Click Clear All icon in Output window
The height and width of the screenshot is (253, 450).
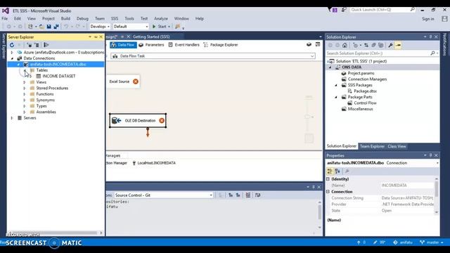[x=248, y=195]
